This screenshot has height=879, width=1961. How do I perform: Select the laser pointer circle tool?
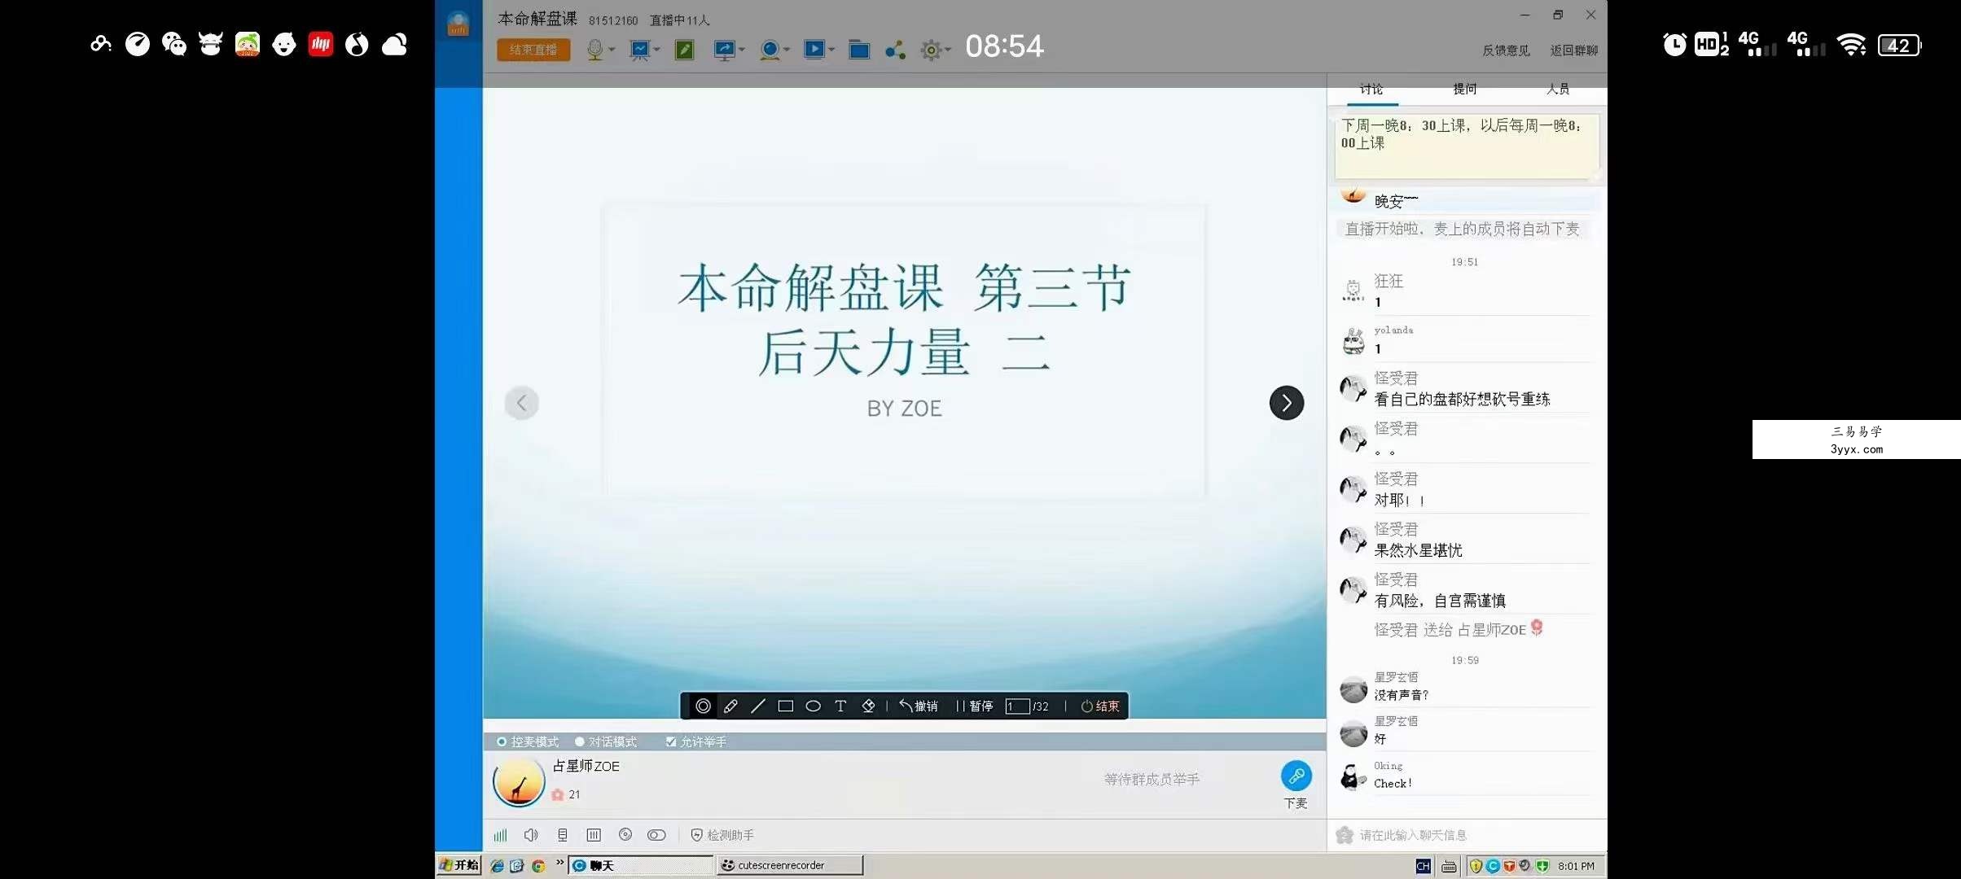coord(703,706)
